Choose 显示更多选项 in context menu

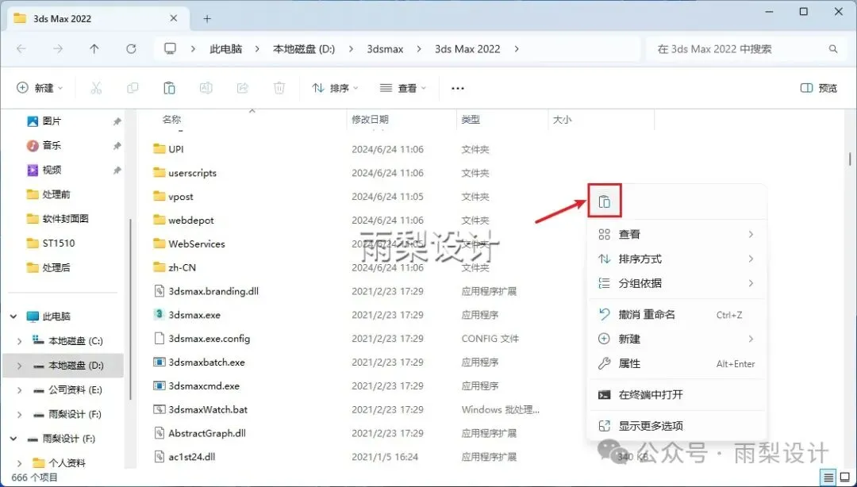click(x=676, y=426)
